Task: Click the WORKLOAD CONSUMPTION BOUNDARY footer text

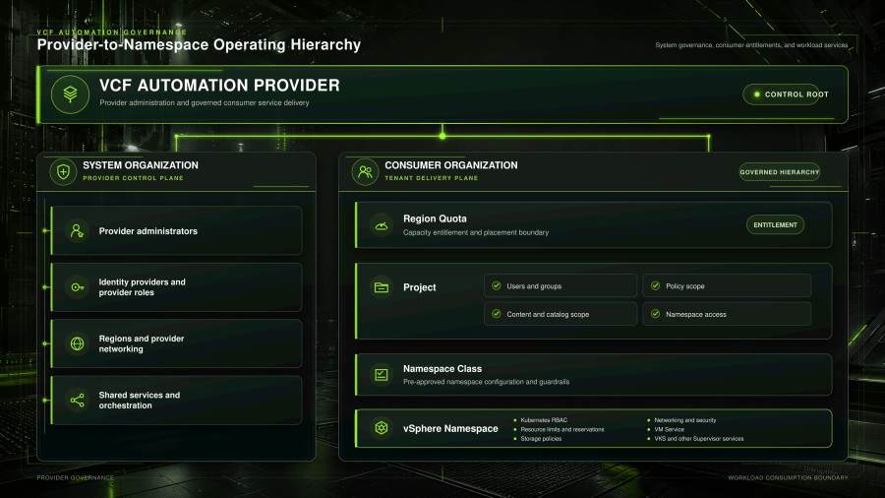Action: tap(788, 477)
